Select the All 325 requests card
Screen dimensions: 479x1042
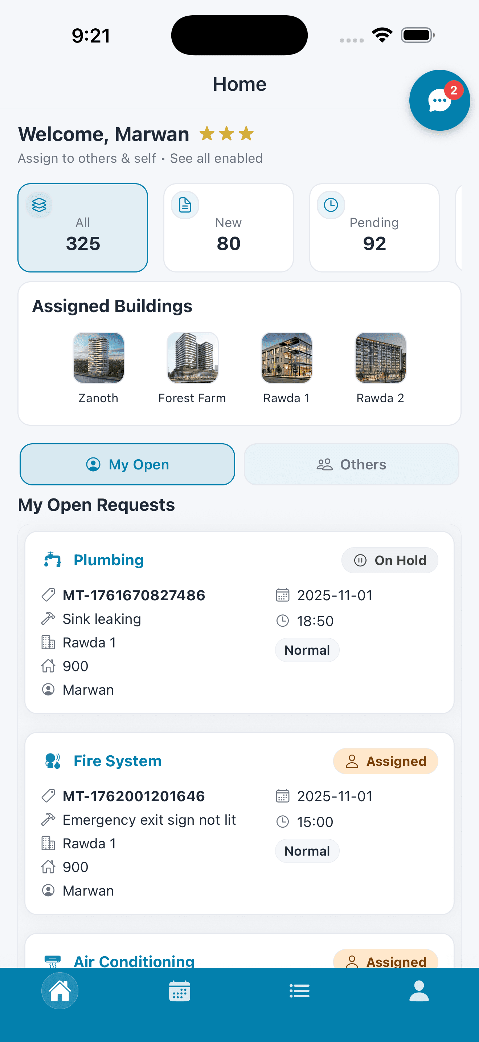(x=83, y=228)
